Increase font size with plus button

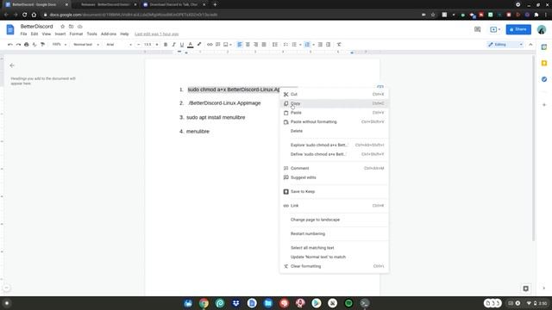pyautogui.click(x=157, y=45)
